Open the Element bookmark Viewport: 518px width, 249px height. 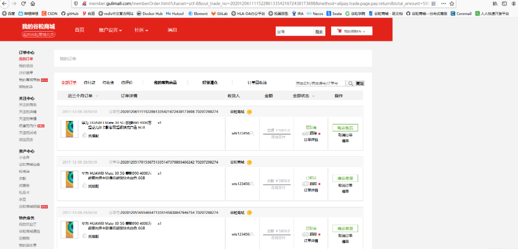pos(198,13)
